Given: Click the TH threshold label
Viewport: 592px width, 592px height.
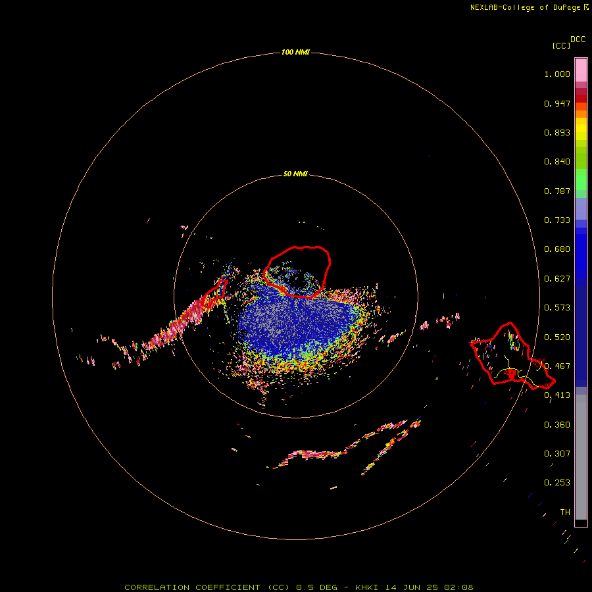Looking at the screenshot, I should 565,512.
